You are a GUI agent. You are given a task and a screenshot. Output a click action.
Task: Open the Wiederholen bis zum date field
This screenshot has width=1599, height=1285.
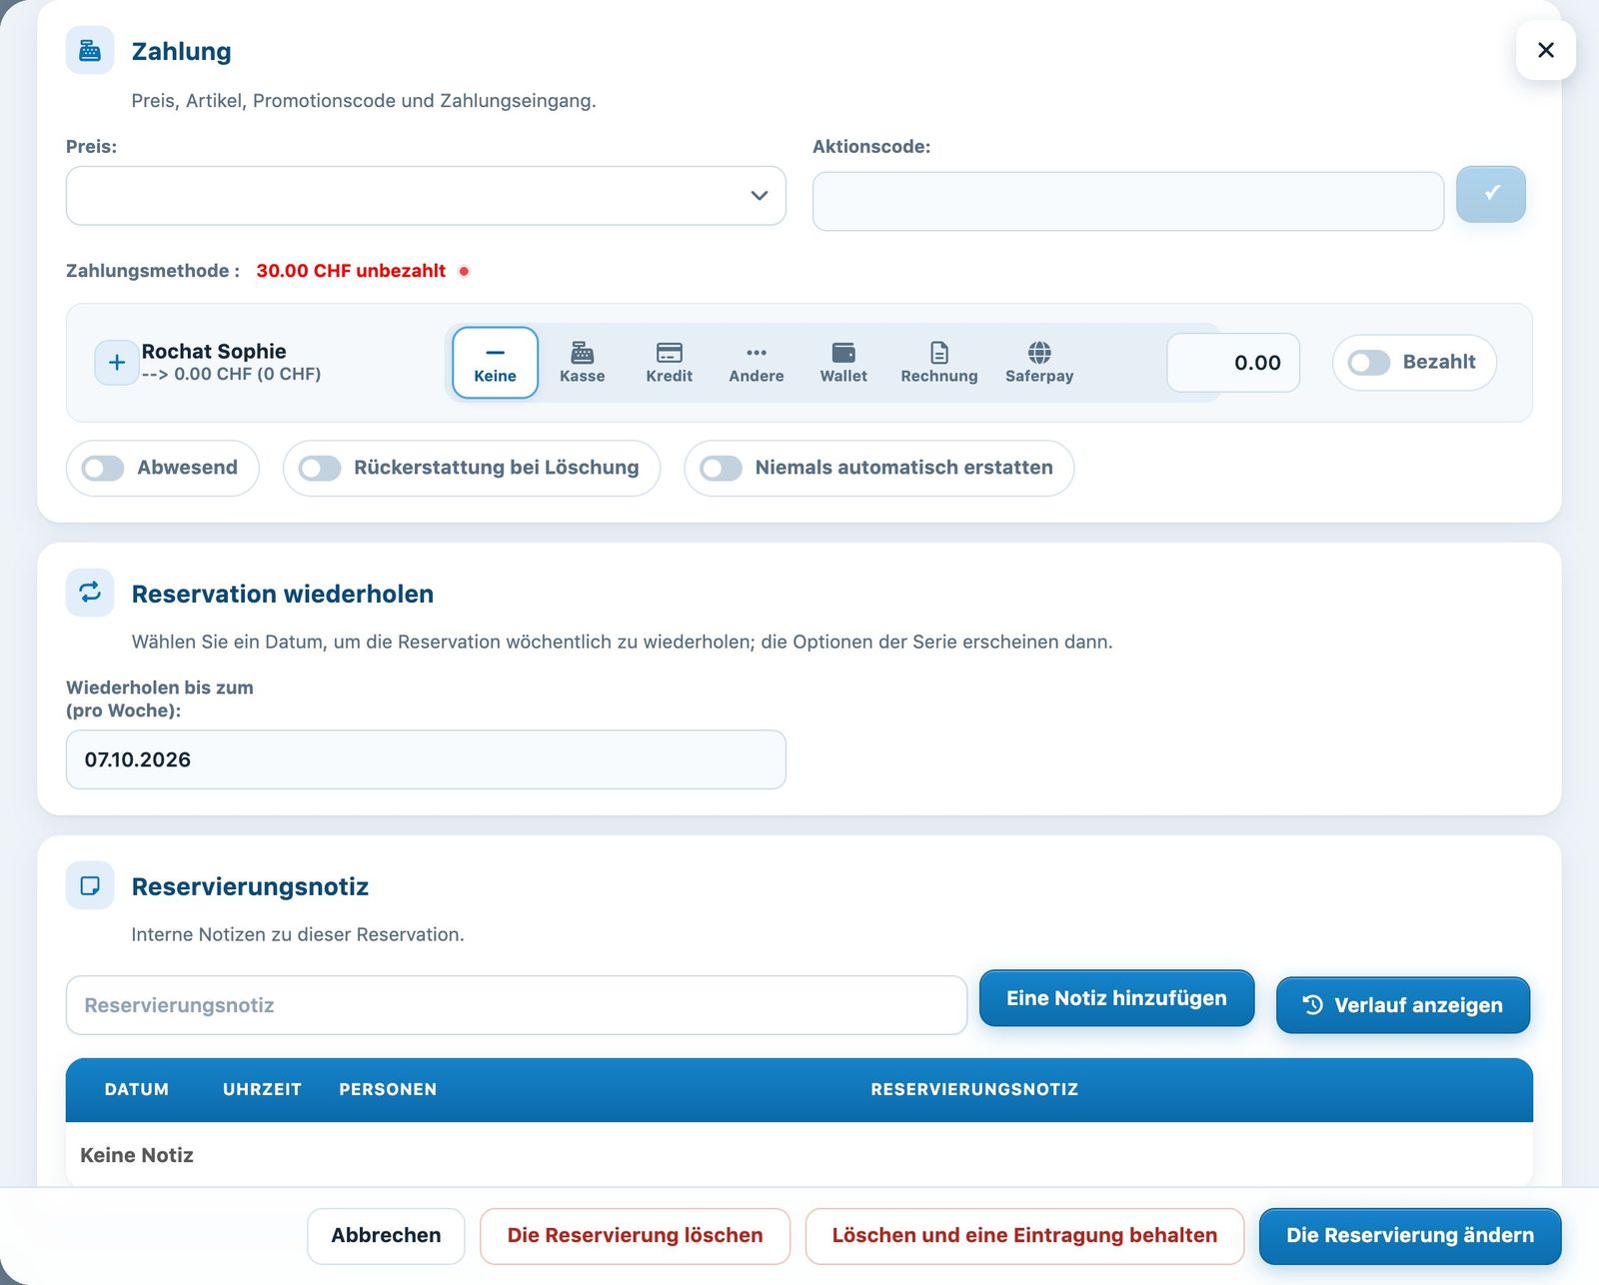[426, 759]
